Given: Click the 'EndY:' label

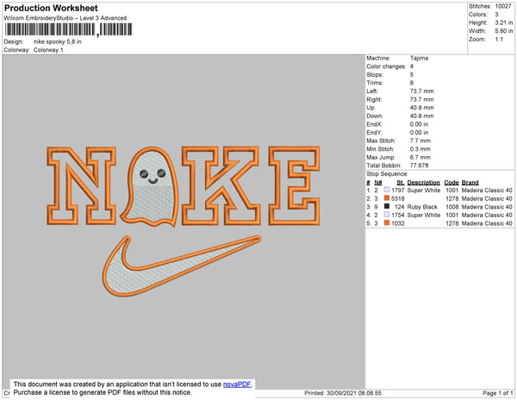Looking at the screenshot, I should (x=374, y=133).
